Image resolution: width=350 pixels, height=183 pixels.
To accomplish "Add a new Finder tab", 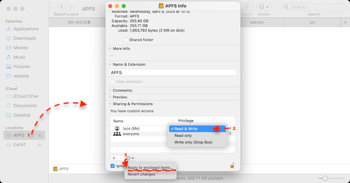I will click(345, 22).
